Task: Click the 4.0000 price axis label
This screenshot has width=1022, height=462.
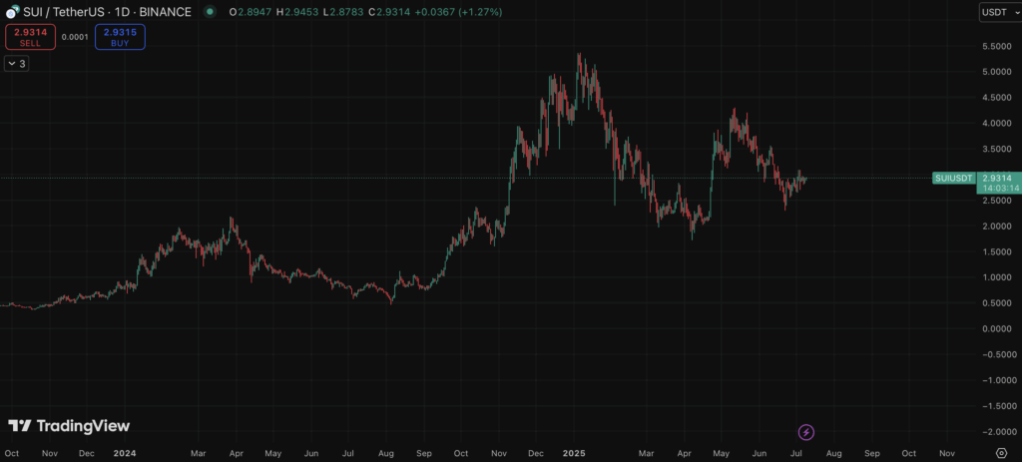Action: (997, 124)
